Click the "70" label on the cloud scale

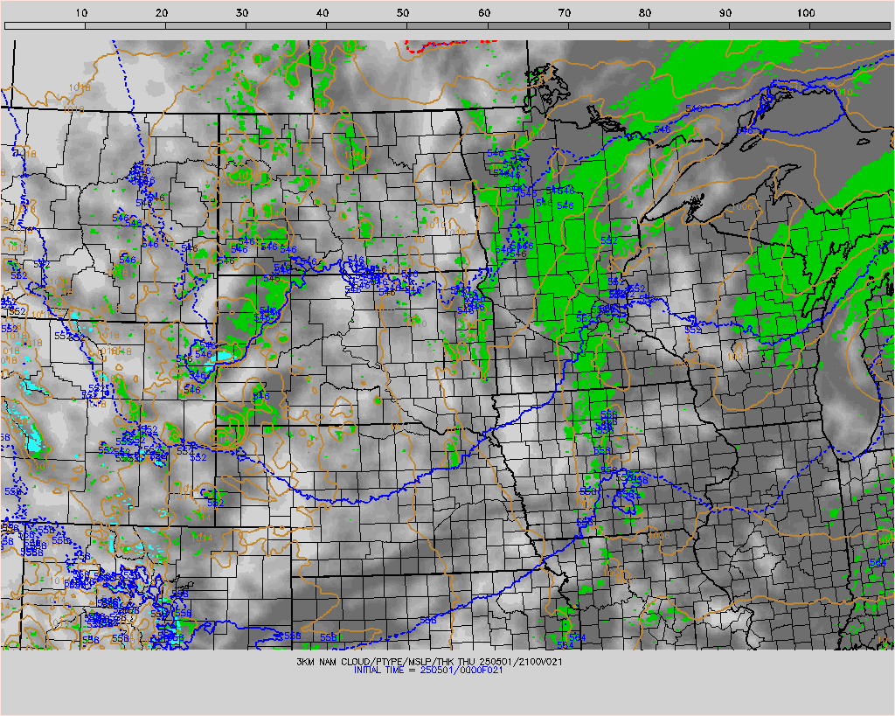(x=565, y=12)
